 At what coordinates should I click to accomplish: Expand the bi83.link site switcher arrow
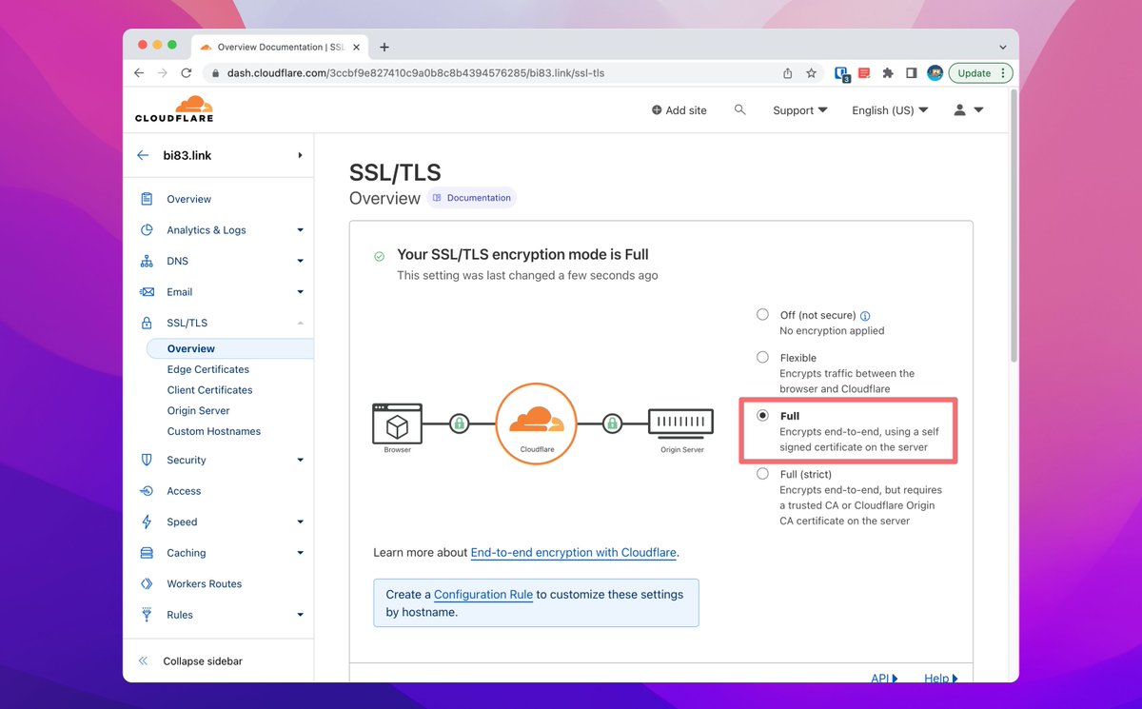(x=300, y=155)
